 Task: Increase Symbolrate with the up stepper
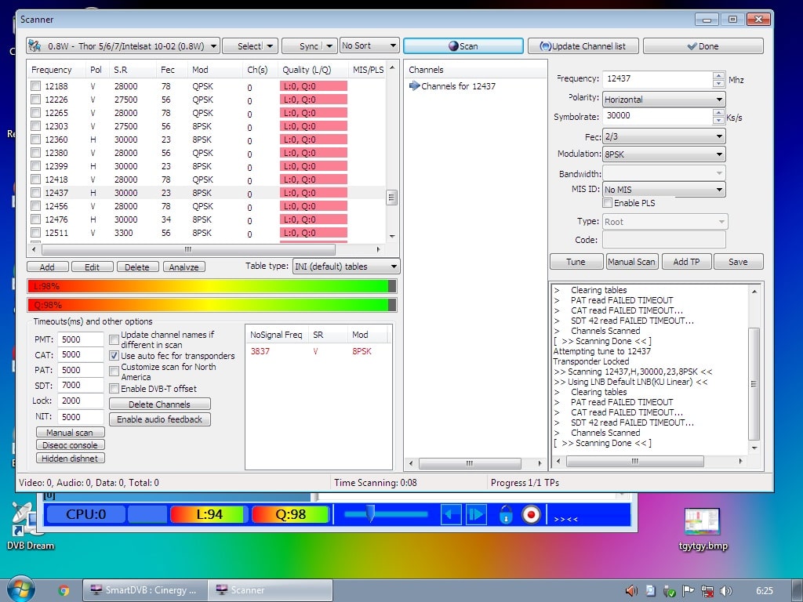coord(718,113)
